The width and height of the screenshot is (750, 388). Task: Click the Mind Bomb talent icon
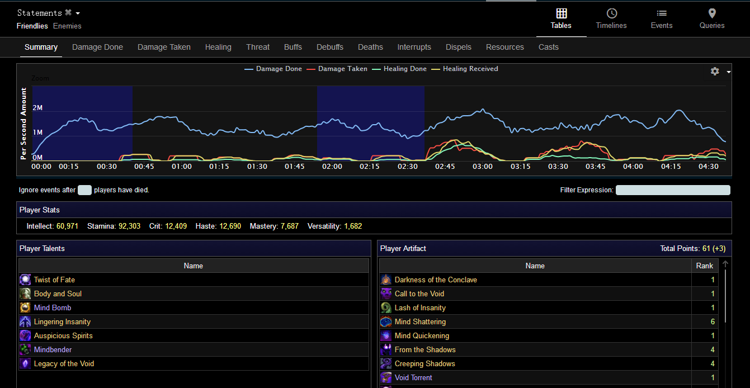coord(25,307)
